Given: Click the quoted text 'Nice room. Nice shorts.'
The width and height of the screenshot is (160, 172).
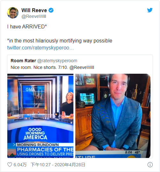Looking at the screenshot, I should click(34, 67).
